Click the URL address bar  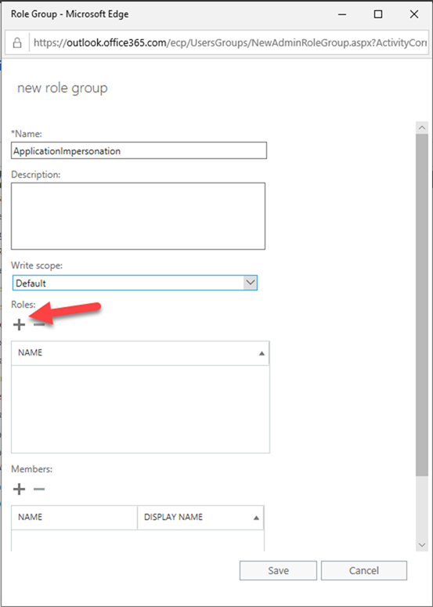[230, 43]
